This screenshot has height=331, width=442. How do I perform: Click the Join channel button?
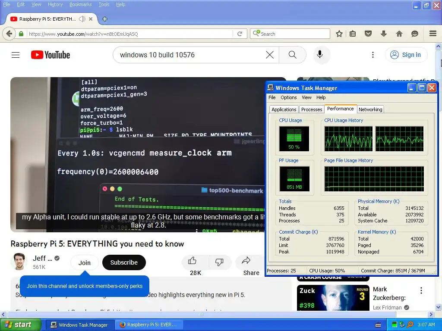pos(84,262)
